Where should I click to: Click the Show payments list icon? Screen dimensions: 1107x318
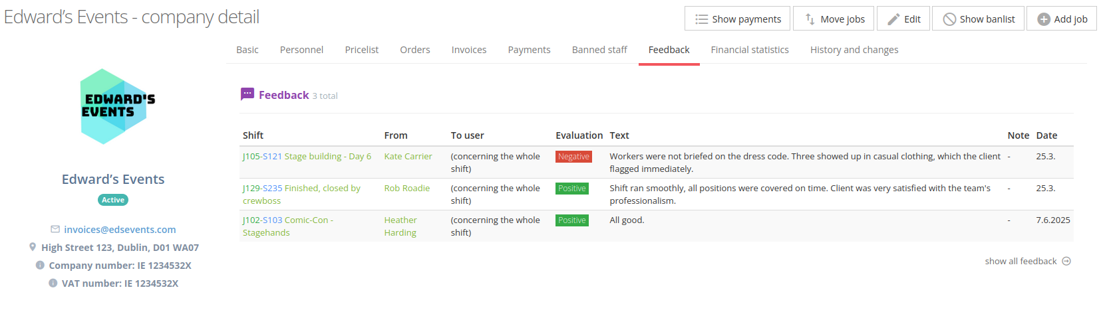coord(701,19)
